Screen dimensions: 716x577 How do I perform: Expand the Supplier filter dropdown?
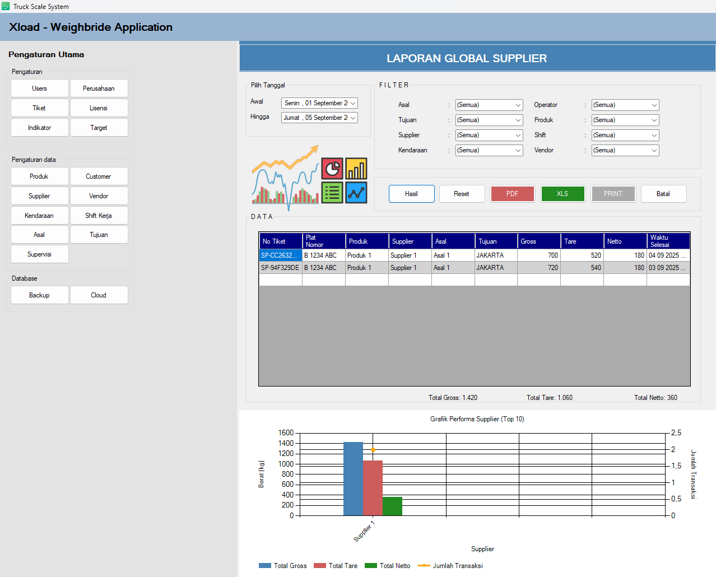(518, 135)
